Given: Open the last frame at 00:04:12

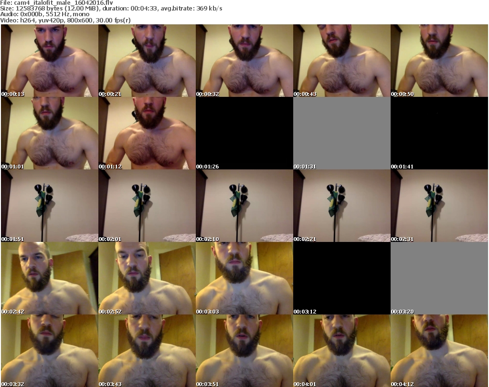Looking at the screenshot, I should pos(439,351).
